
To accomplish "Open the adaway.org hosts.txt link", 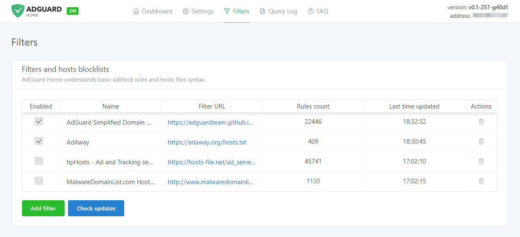I will point(207,142).
